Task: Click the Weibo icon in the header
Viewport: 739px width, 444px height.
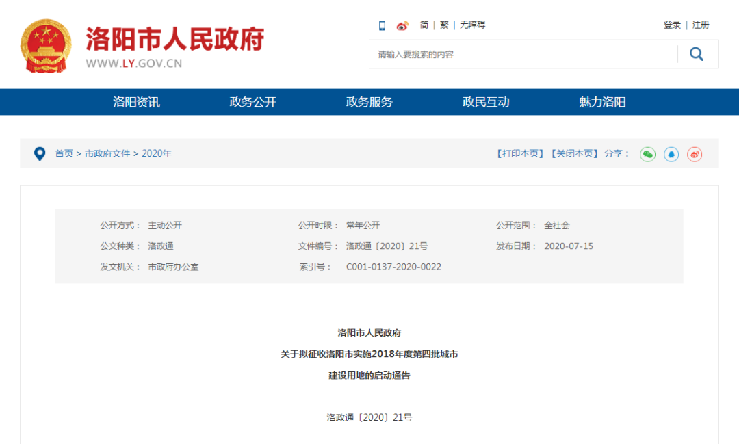Action: pos(402,25)
